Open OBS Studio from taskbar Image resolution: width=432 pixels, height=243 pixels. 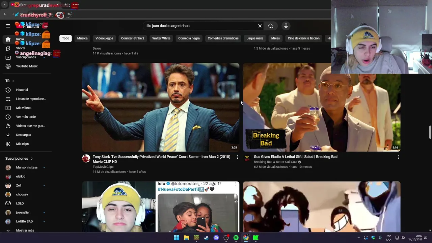coord(226,238)
